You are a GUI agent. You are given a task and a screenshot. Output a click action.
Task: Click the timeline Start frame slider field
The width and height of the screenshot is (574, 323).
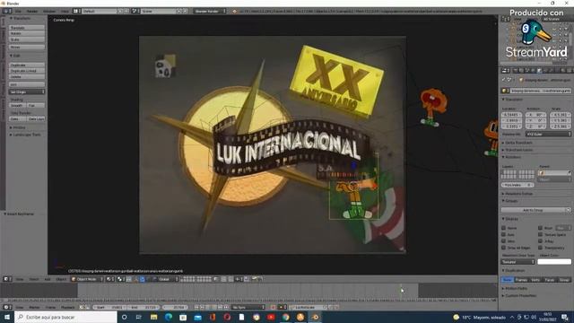(x=109, y=307)
